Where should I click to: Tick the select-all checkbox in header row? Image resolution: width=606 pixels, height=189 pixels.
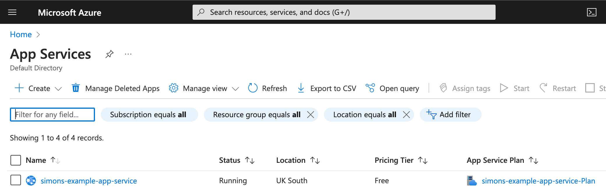(16, 160)
